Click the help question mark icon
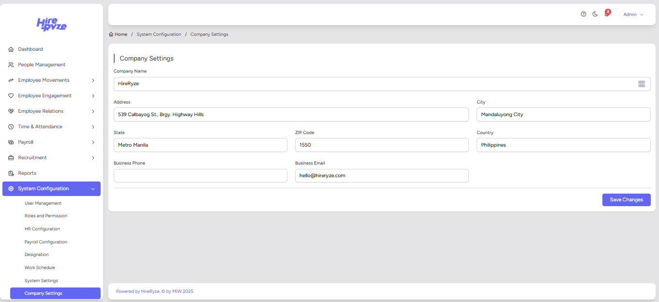Viewport: 659px width, 302px height. point(584,15)
